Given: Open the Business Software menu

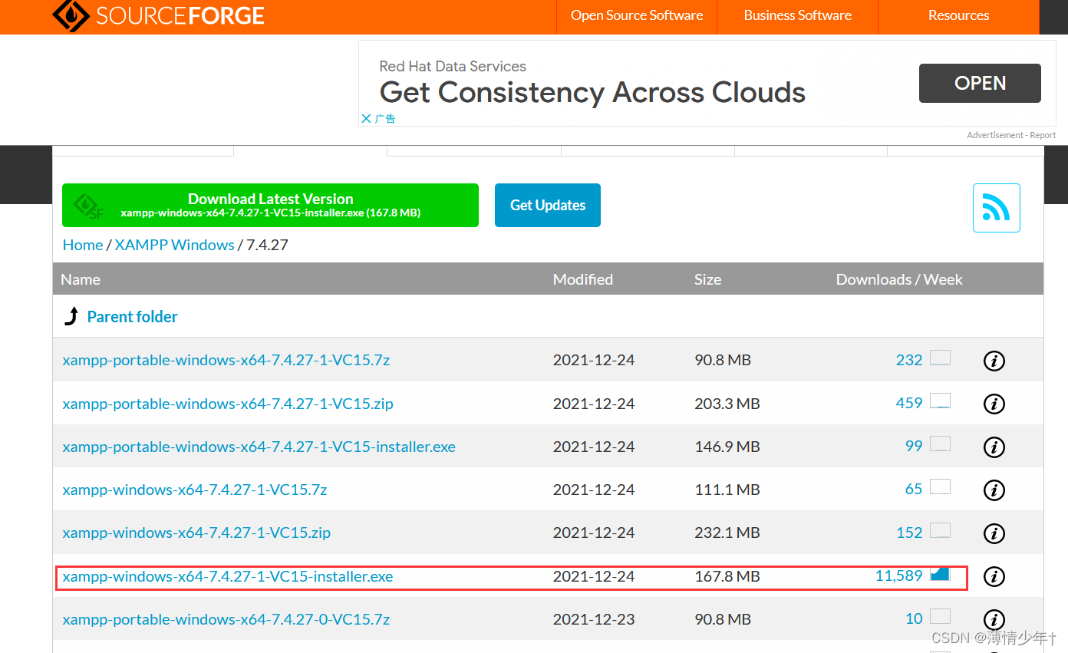Looking at the screenshot, I should coord(798,16).
